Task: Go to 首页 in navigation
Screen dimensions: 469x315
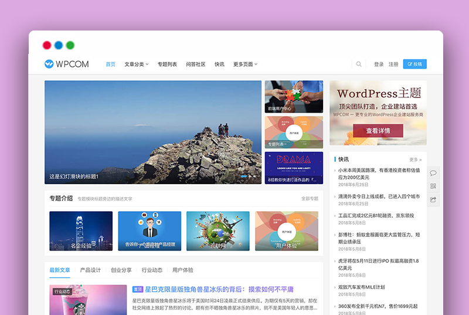Action: [x=110, y=64]
